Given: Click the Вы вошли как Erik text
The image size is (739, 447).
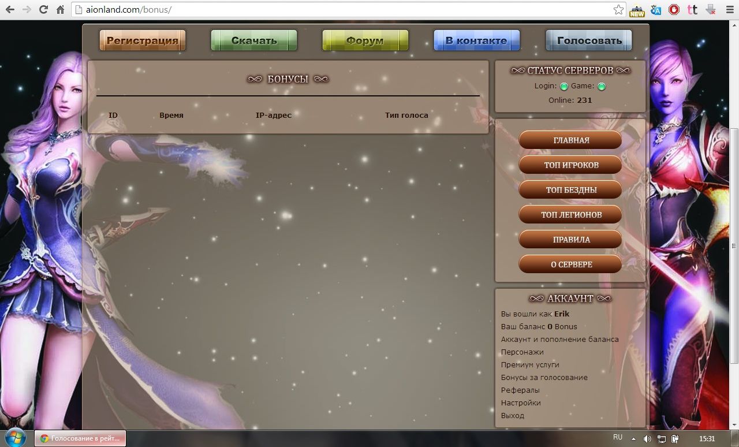Looking at the screenshot, I should 535,314.
